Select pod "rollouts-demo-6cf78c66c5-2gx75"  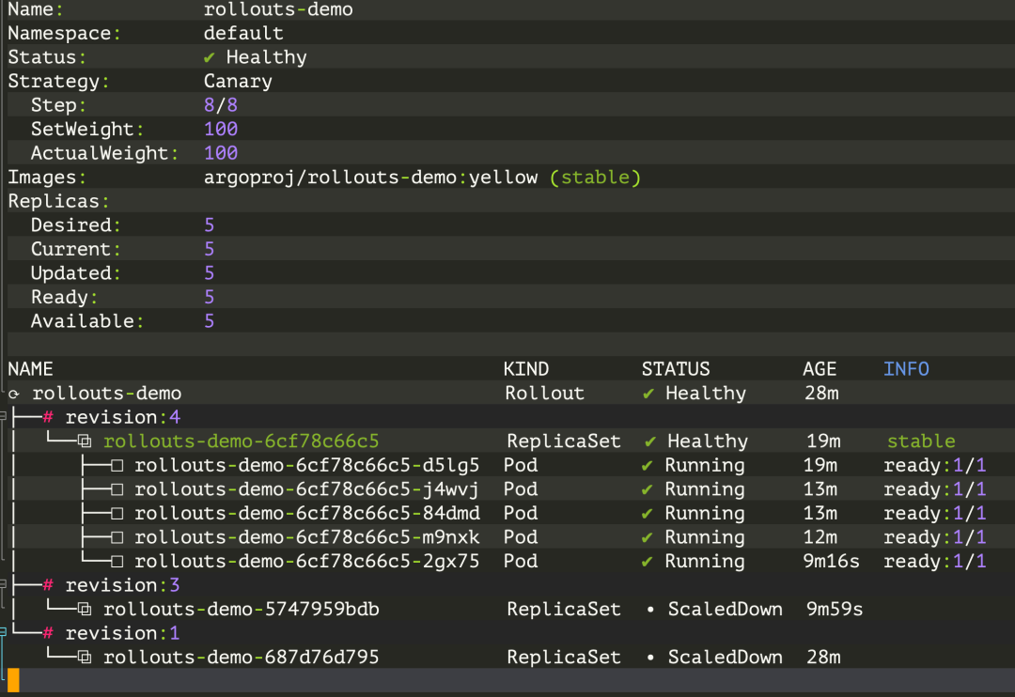[306, 561]
